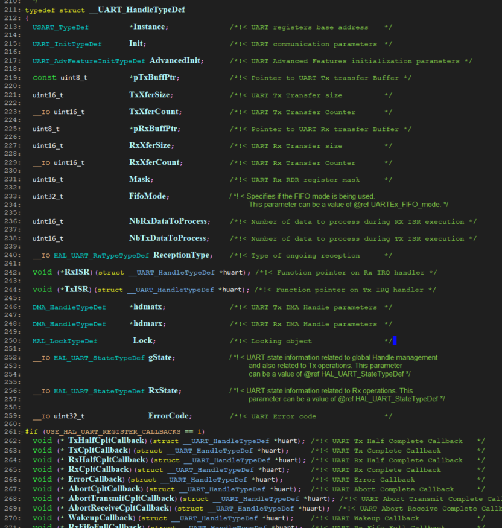
Task: Click the comment 'UART Rx RDR register mask'
Action: click(x=305, y=179)
